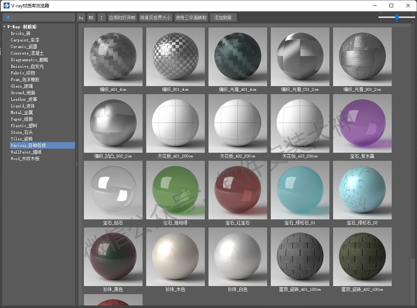Select the Ceramic_瓷器 category
Image resolution: width=417 pixels, height=308 pixels.
click(x=24, y=47)
